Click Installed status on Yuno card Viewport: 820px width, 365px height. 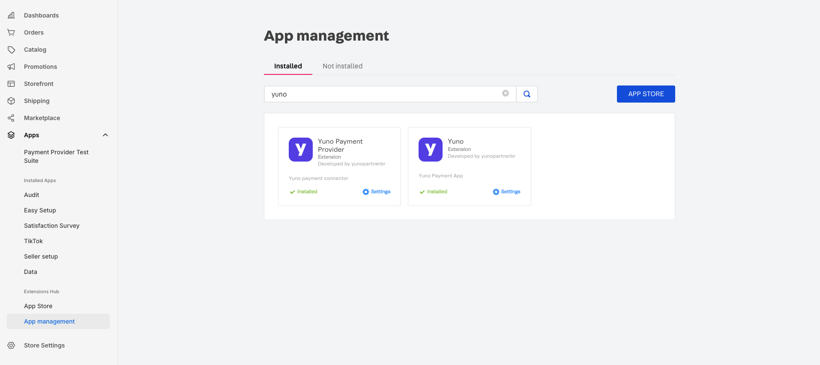pos(433,192)
